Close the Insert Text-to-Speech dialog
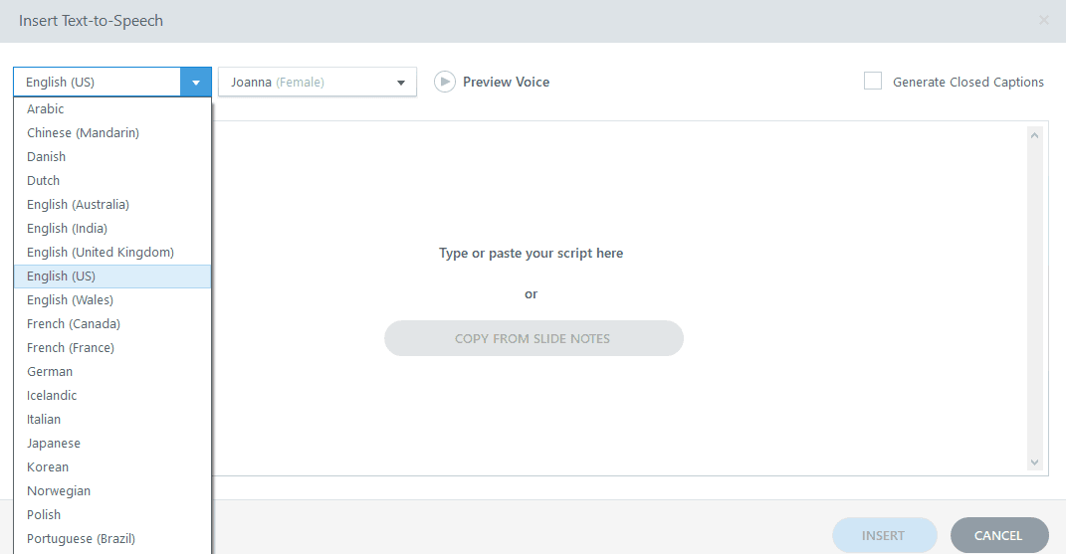The height and width of the screenshot is (554, 1066). 1043,21
